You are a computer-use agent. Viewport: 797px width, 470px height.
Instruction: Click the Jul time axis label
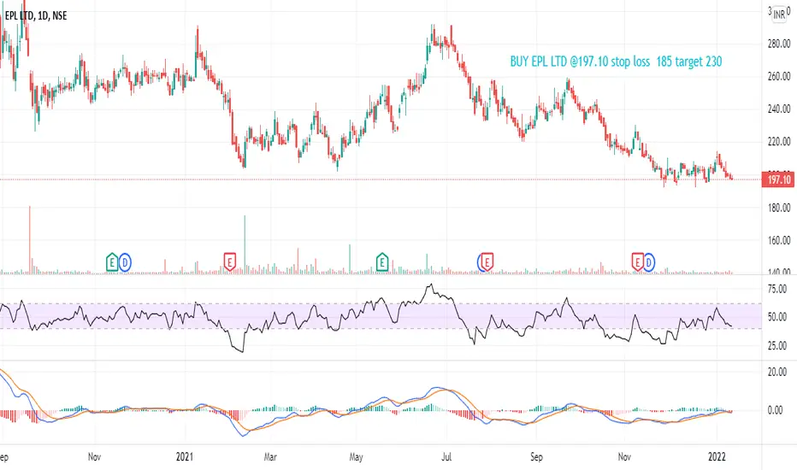(x=446, y=457)
